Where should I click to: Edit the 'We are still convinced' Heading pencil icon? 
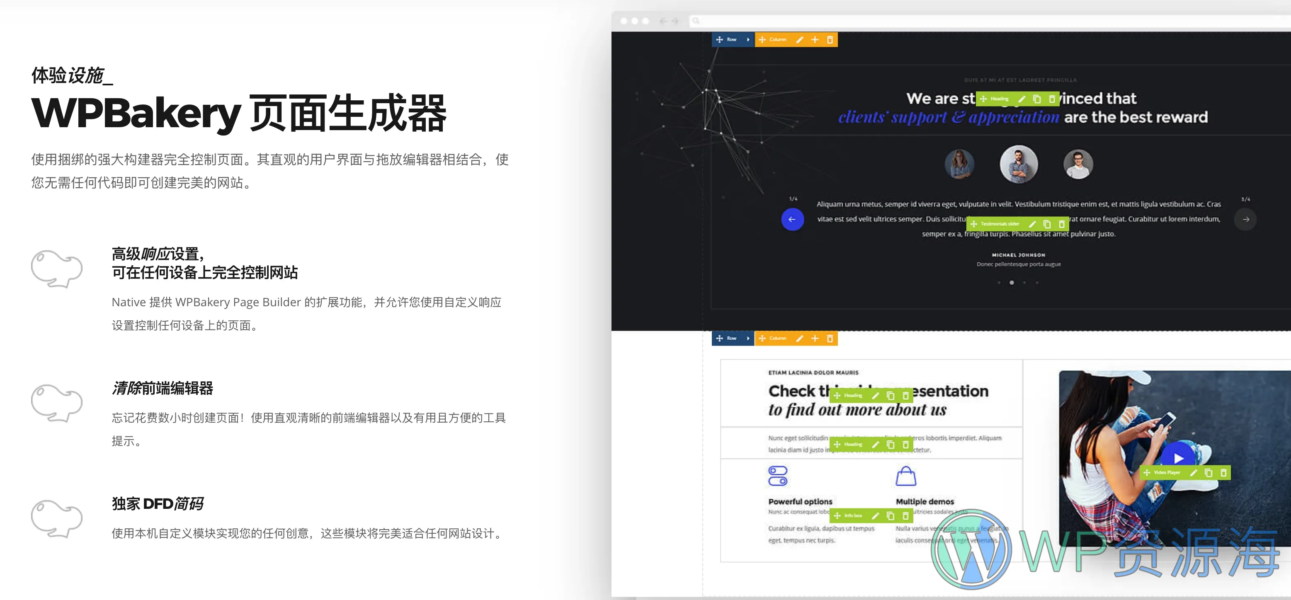pos(1022,99)
